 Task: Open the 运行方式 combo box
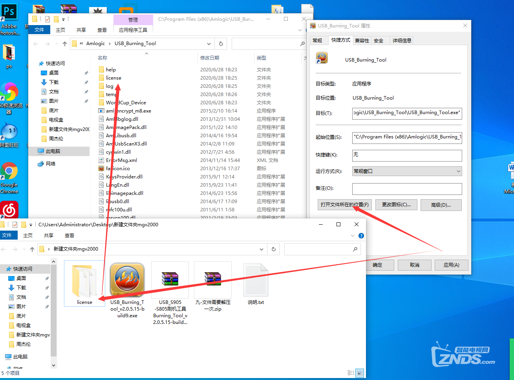pos(407,171)
